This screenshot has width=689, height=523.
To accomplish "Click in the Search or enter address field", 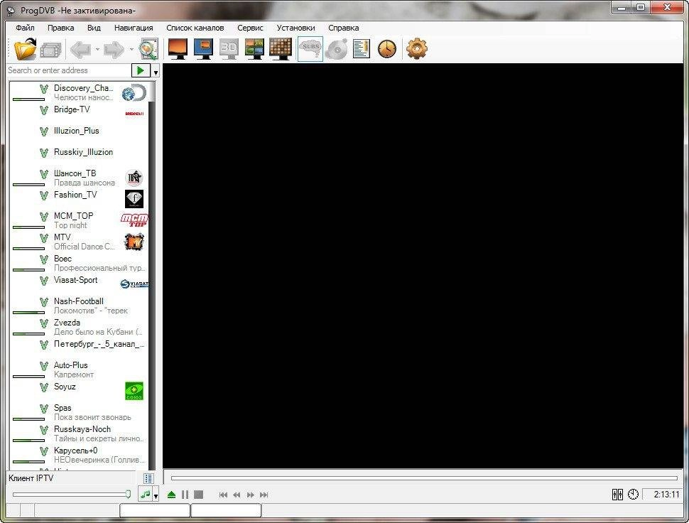I will coord(69,70).
